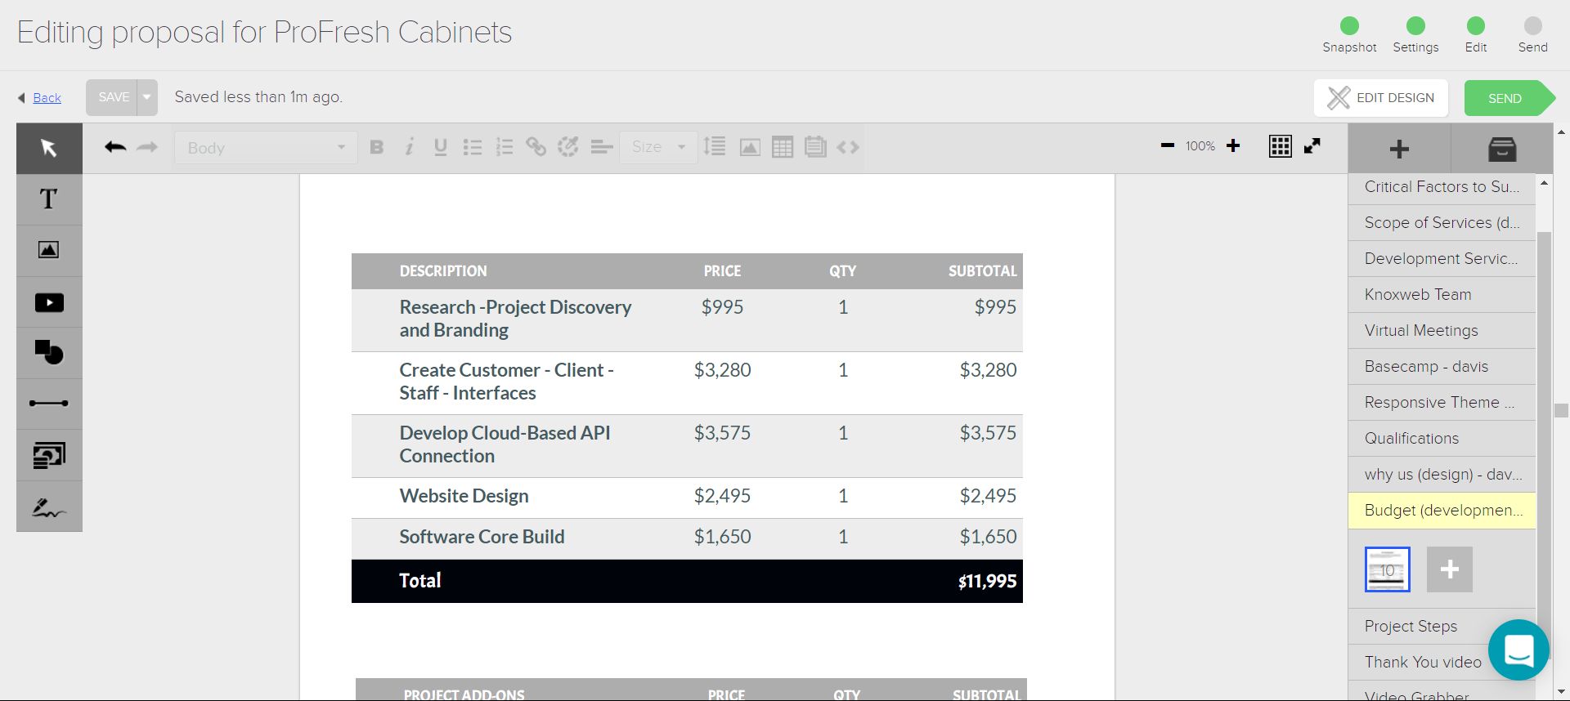Select the page 10 thumbnail
The width and height of the screenshot is (1570, 701).
pyautogui.click(x=1387, y=569)
